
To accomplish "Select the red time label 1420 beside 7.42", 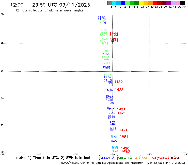I will [x=126, y=152].
